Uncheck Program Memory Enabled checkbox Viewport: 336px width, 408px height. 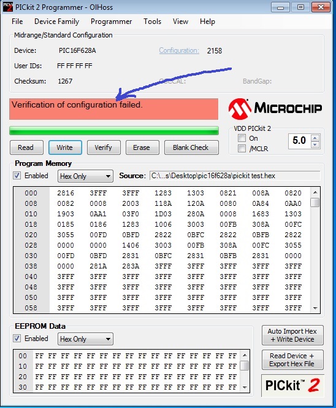(x=17, y=176)
